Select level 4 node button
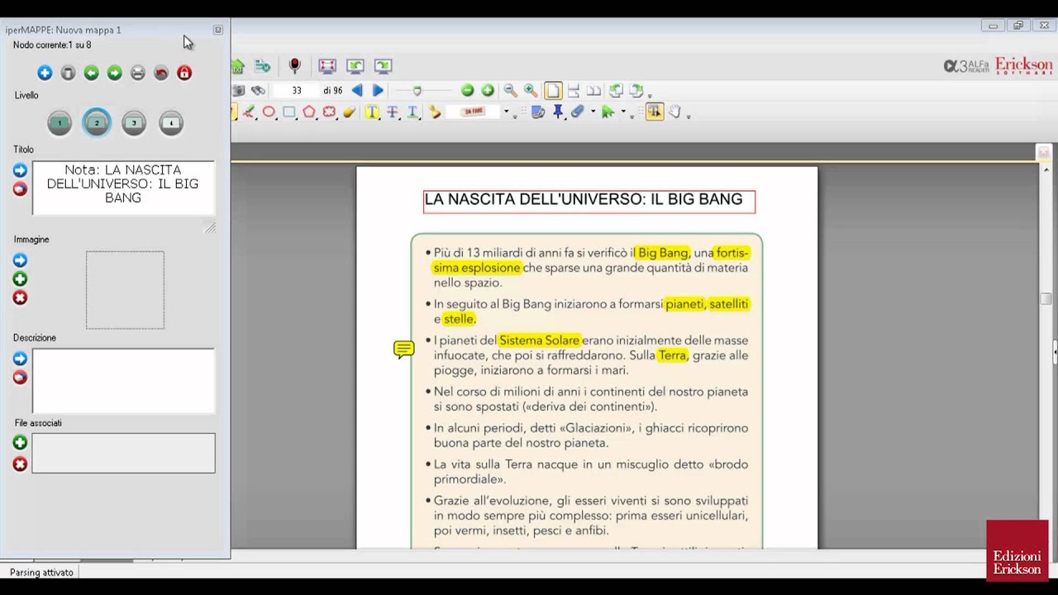This screenshot has height=595, width=1058. point(171,123)
